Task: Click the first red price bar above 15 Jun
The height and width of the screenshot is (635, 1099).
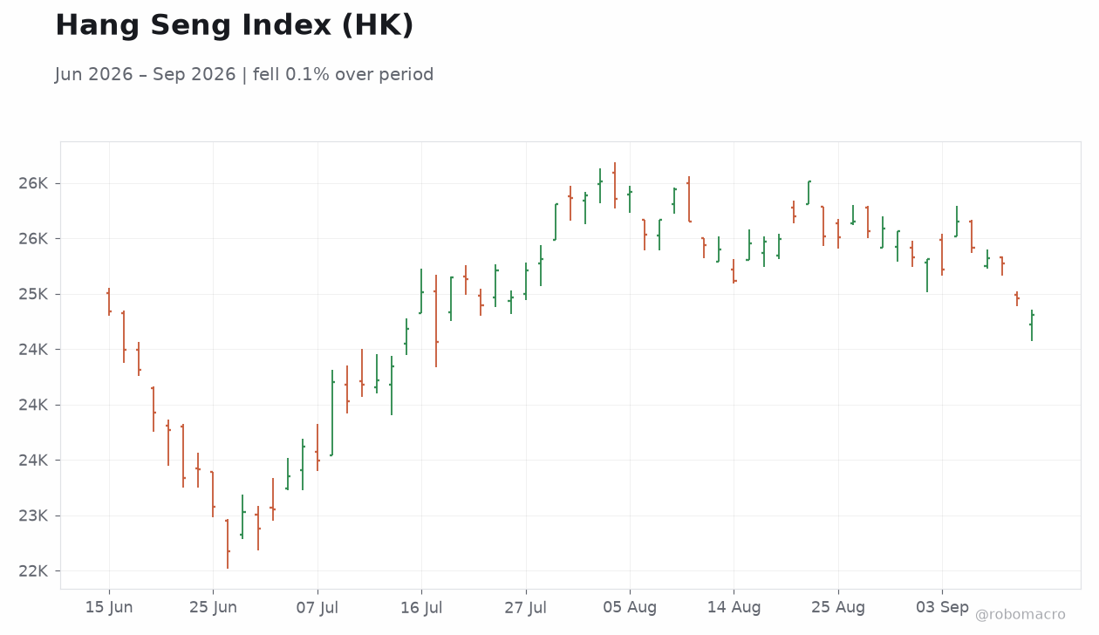Action: tap(109, 302)
